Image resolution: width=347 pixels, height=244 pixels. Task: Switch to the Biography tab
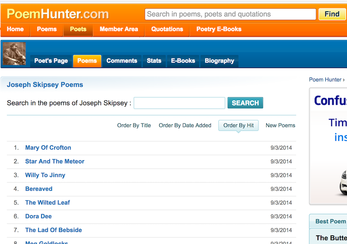(x=219, y=61)
